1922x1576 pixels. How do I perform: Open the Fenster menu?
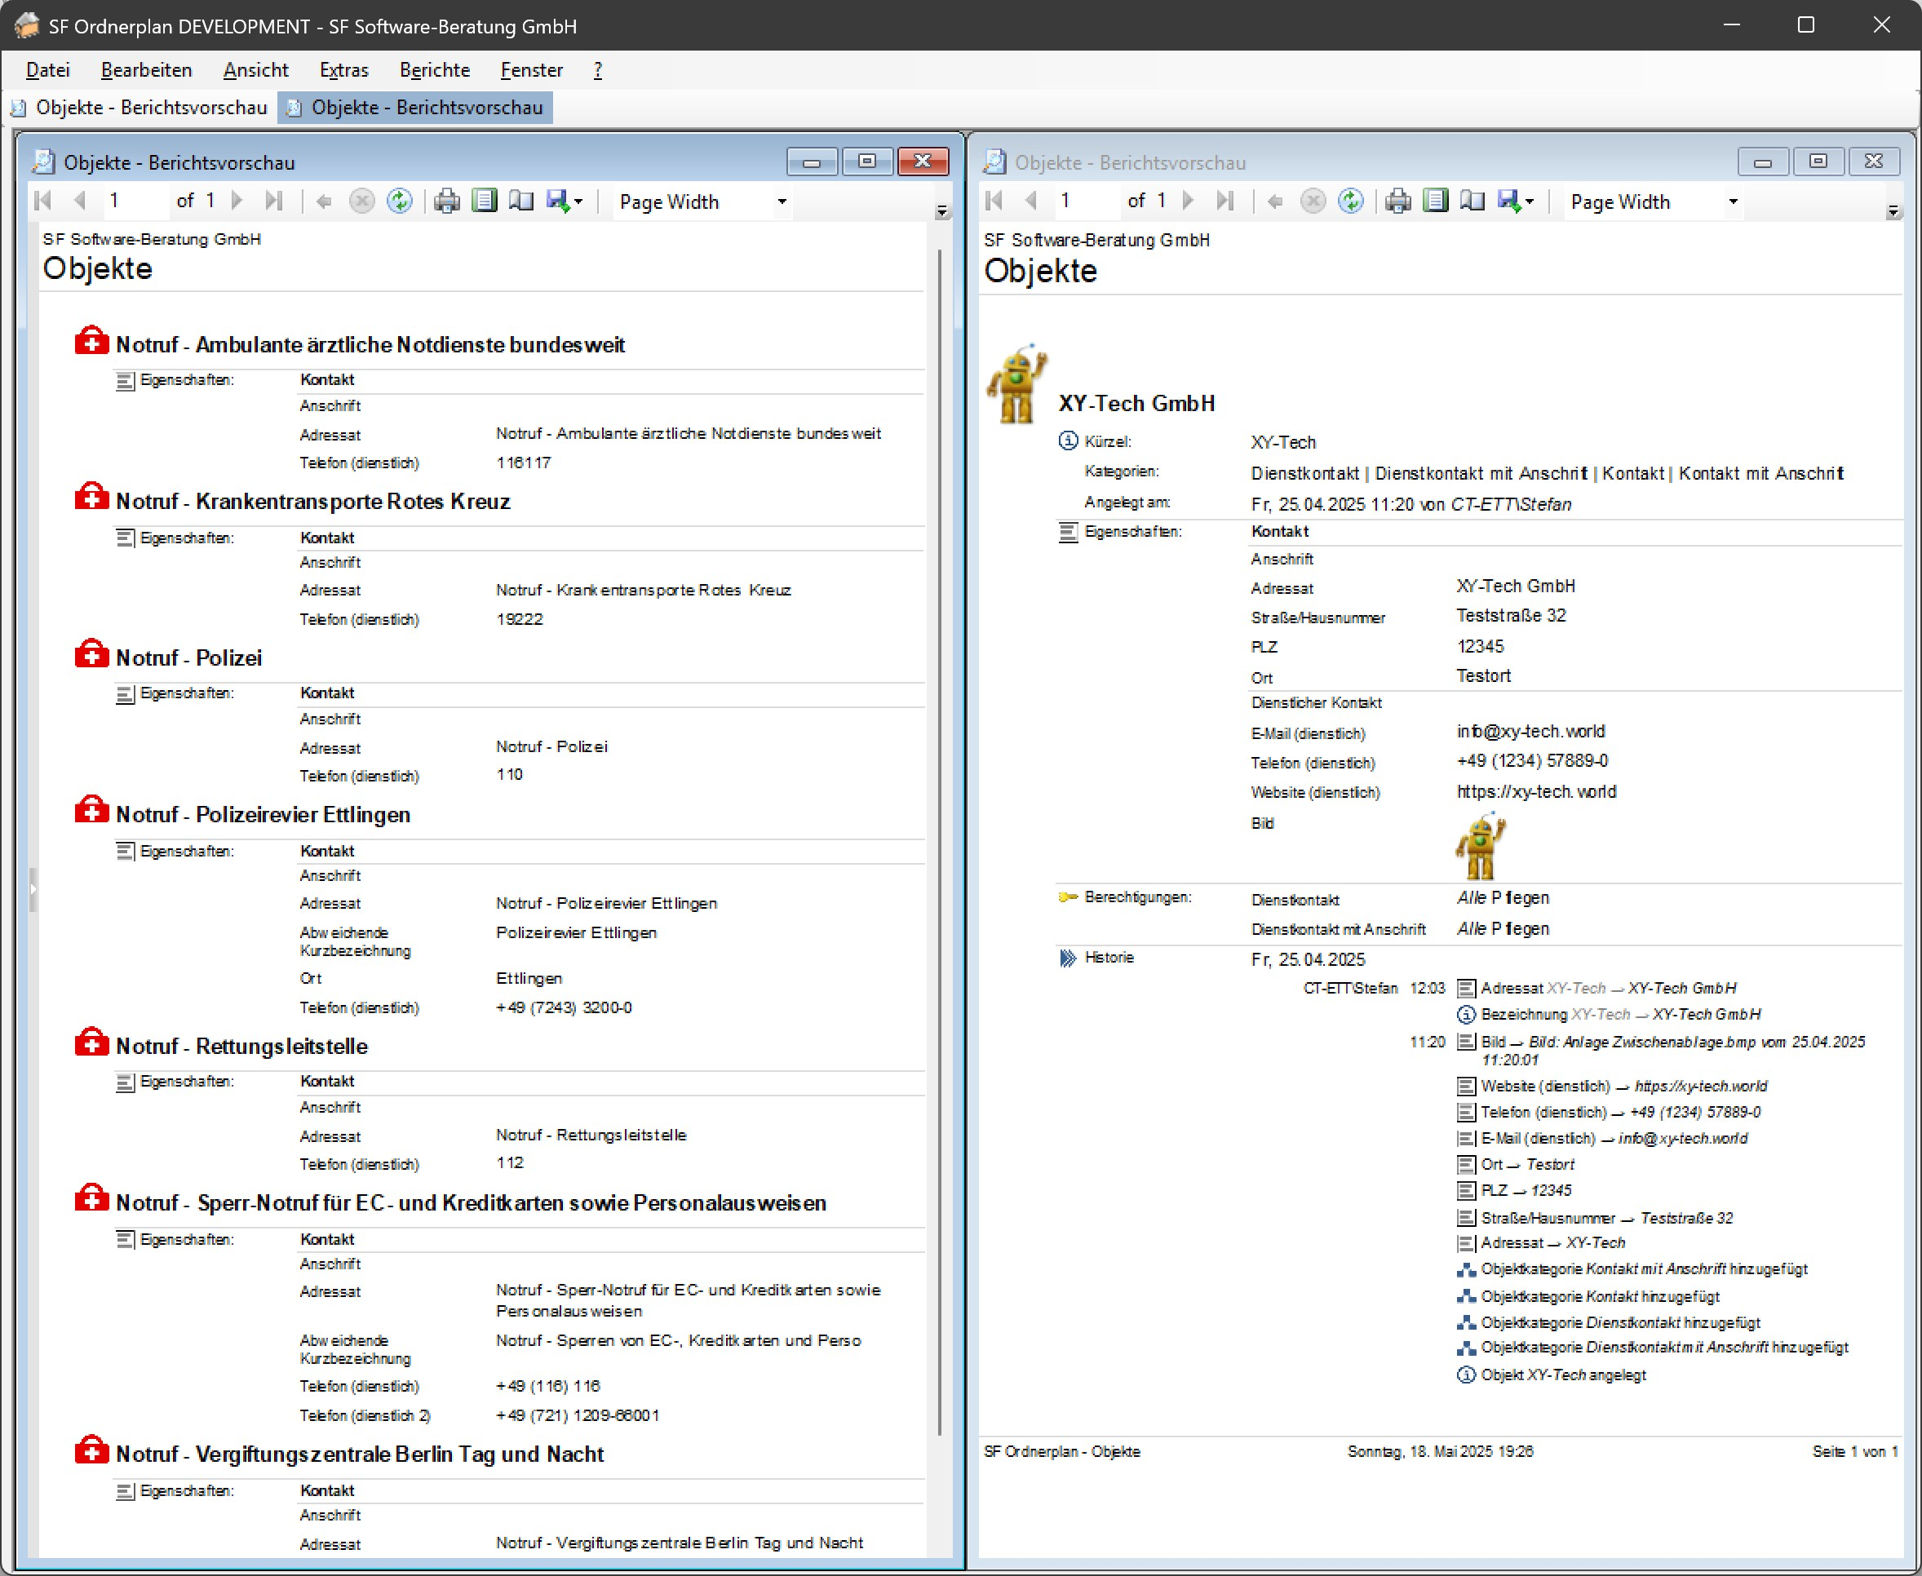pos(531,70)
